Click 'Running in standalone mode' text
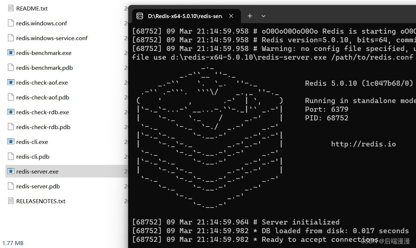The height and width of the screenshot is (248, 416). (x=360, y=101)
